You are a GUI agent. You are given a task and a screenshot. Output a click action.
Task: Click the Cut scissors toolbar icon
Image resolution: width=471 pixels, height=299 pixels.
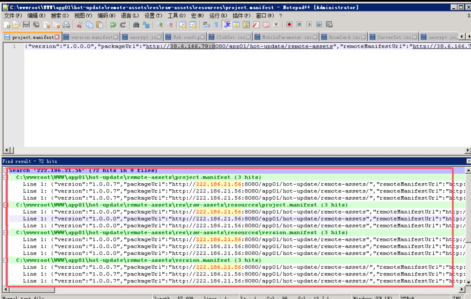(x=80, y=25)
